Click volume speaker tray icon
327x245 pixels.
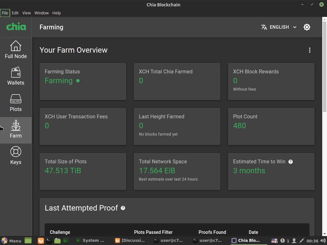point(323,241)
